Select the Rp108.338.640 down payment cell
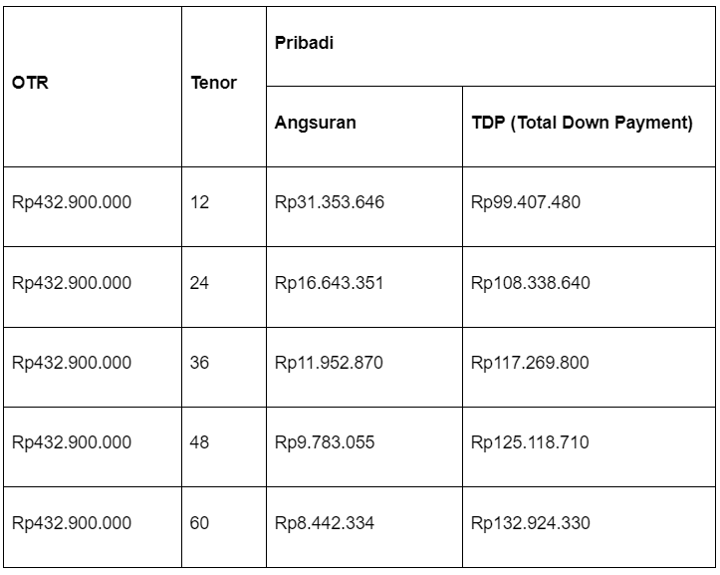This screenshot has height=575, width=720. coord(530,283)
